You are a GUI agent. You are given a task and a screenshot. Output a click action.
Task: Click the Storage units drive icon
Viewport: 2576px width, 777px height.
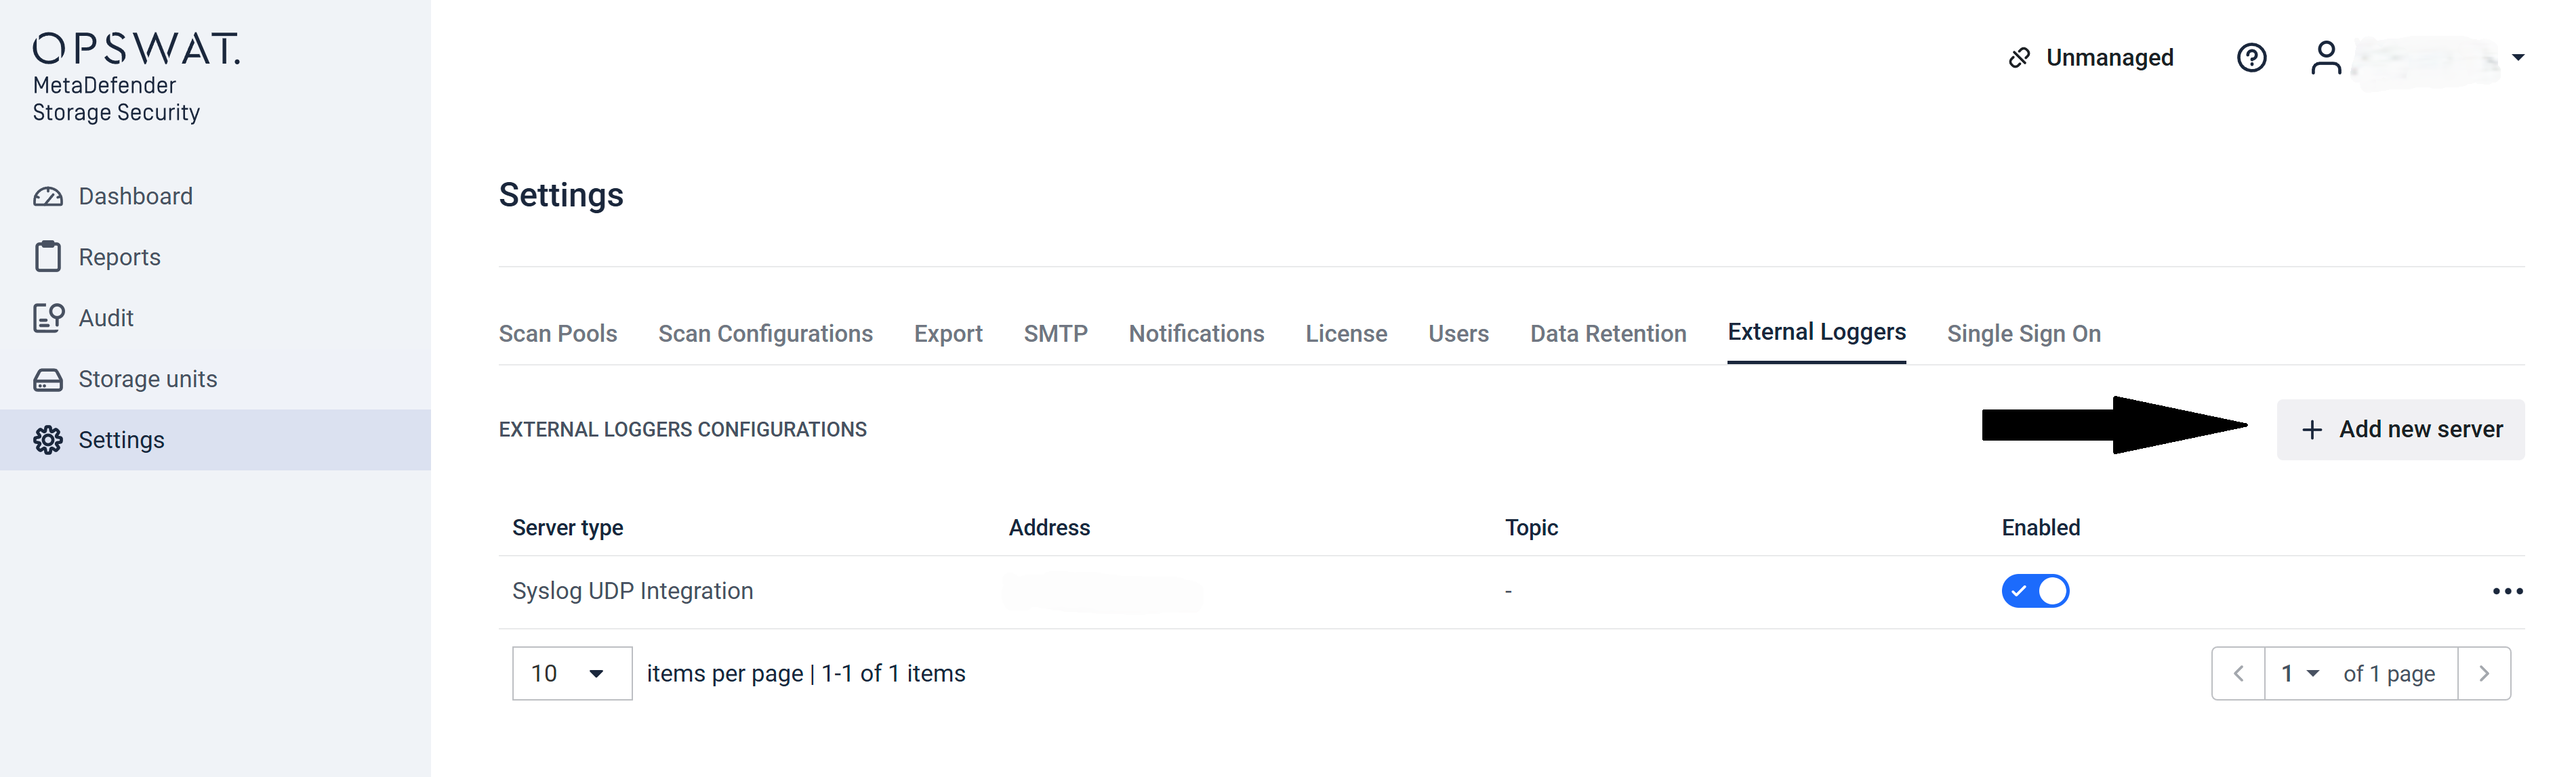pyautogui.click(x=48, y=380)
